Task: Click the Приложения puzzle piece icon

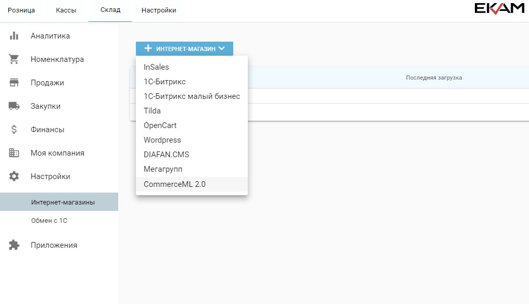Action: (14, 245)
